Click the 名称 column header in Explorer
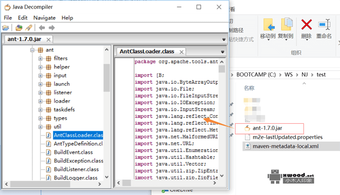Image resolution: width=340 pixels, height=195 pixels. tap(249, 88)
